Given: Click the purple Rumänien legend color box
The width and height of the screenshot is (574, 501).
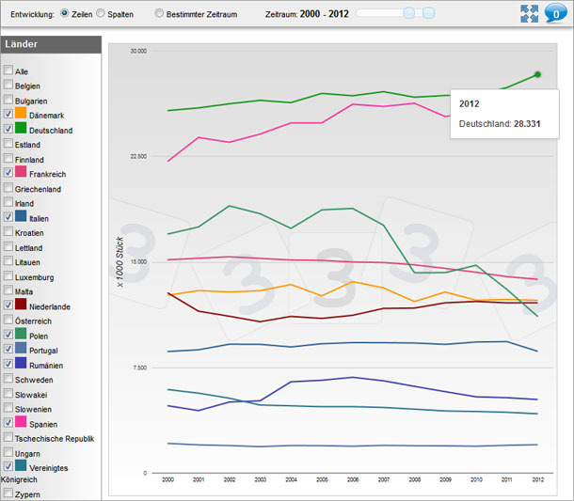Looking at the screenshot, I should (x=22, y=364).
